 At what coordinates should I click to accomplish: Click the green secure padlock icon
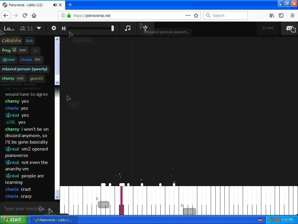pos(69,15)
